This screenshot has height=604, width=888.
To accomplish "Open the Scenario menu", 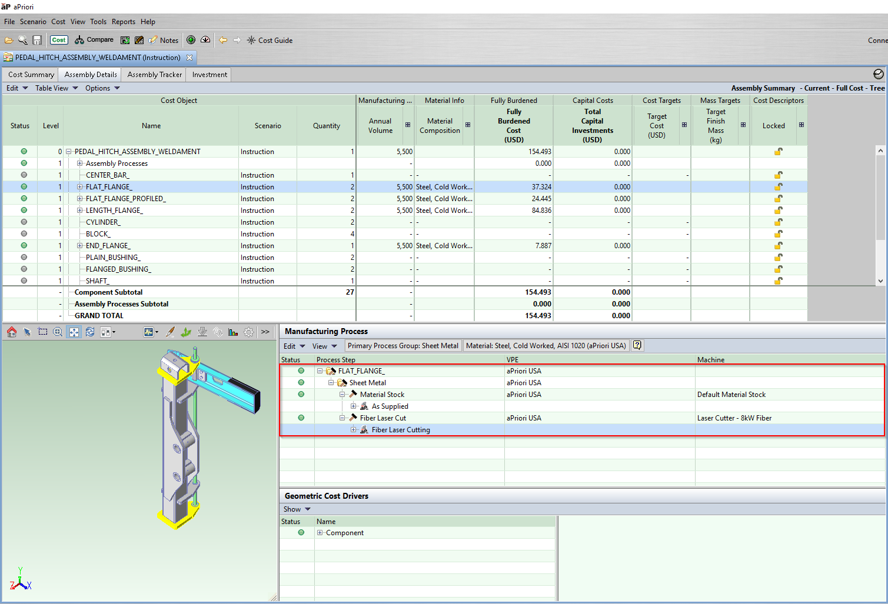I will tap(33, 22).
